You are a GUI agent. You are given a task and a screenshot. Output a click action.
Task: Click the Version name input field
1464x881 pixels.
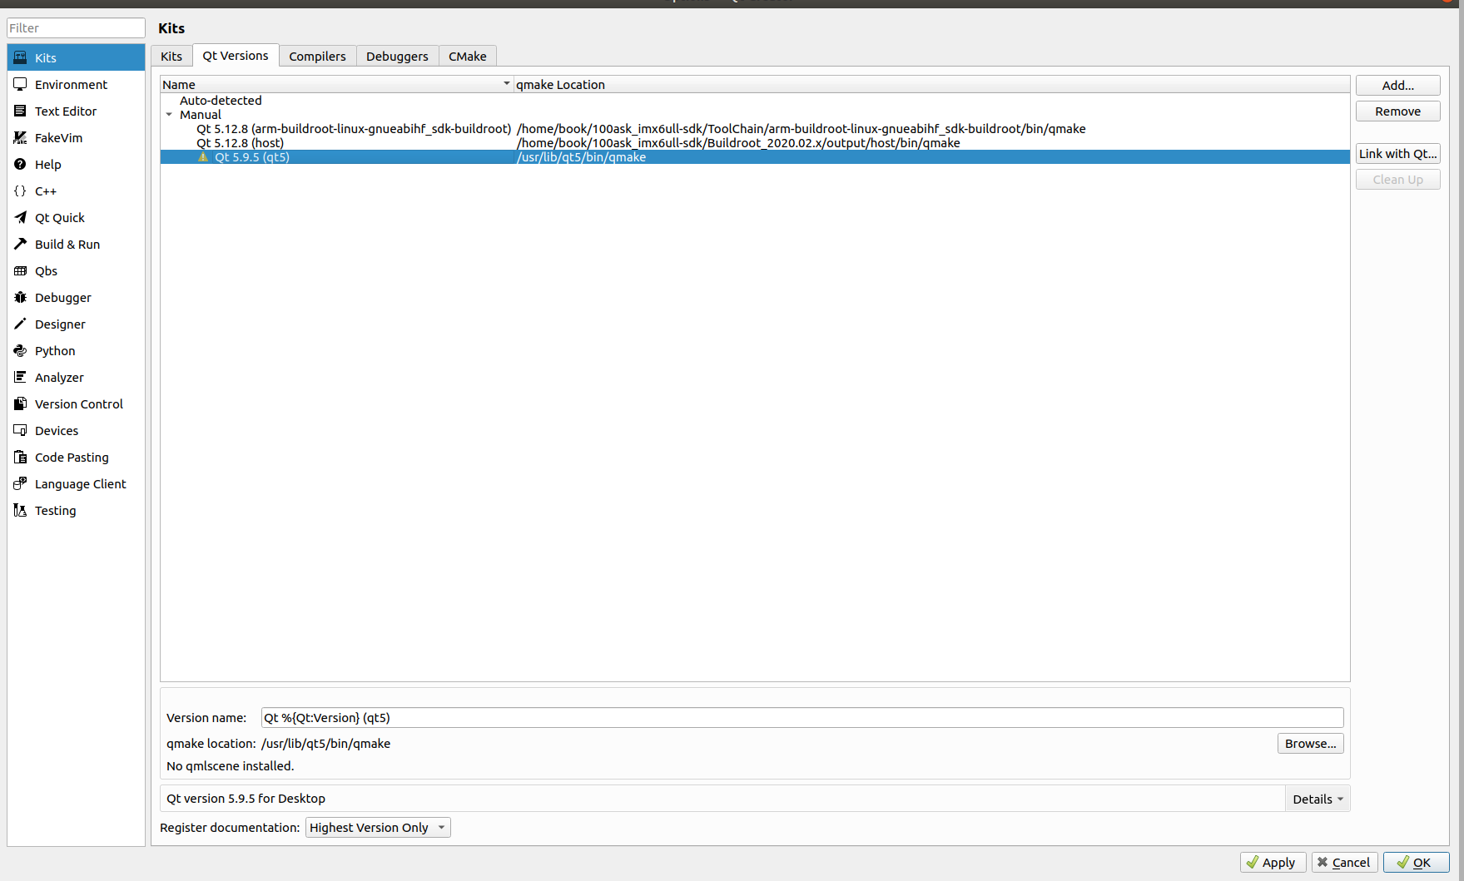(x=802, y=717)
